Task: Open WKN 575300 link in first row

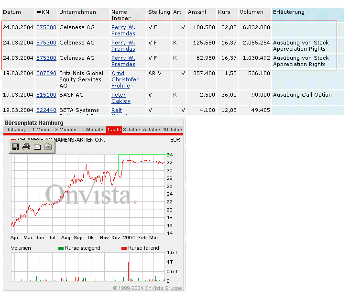Action: pyautogui.click(x=46, y=27)
